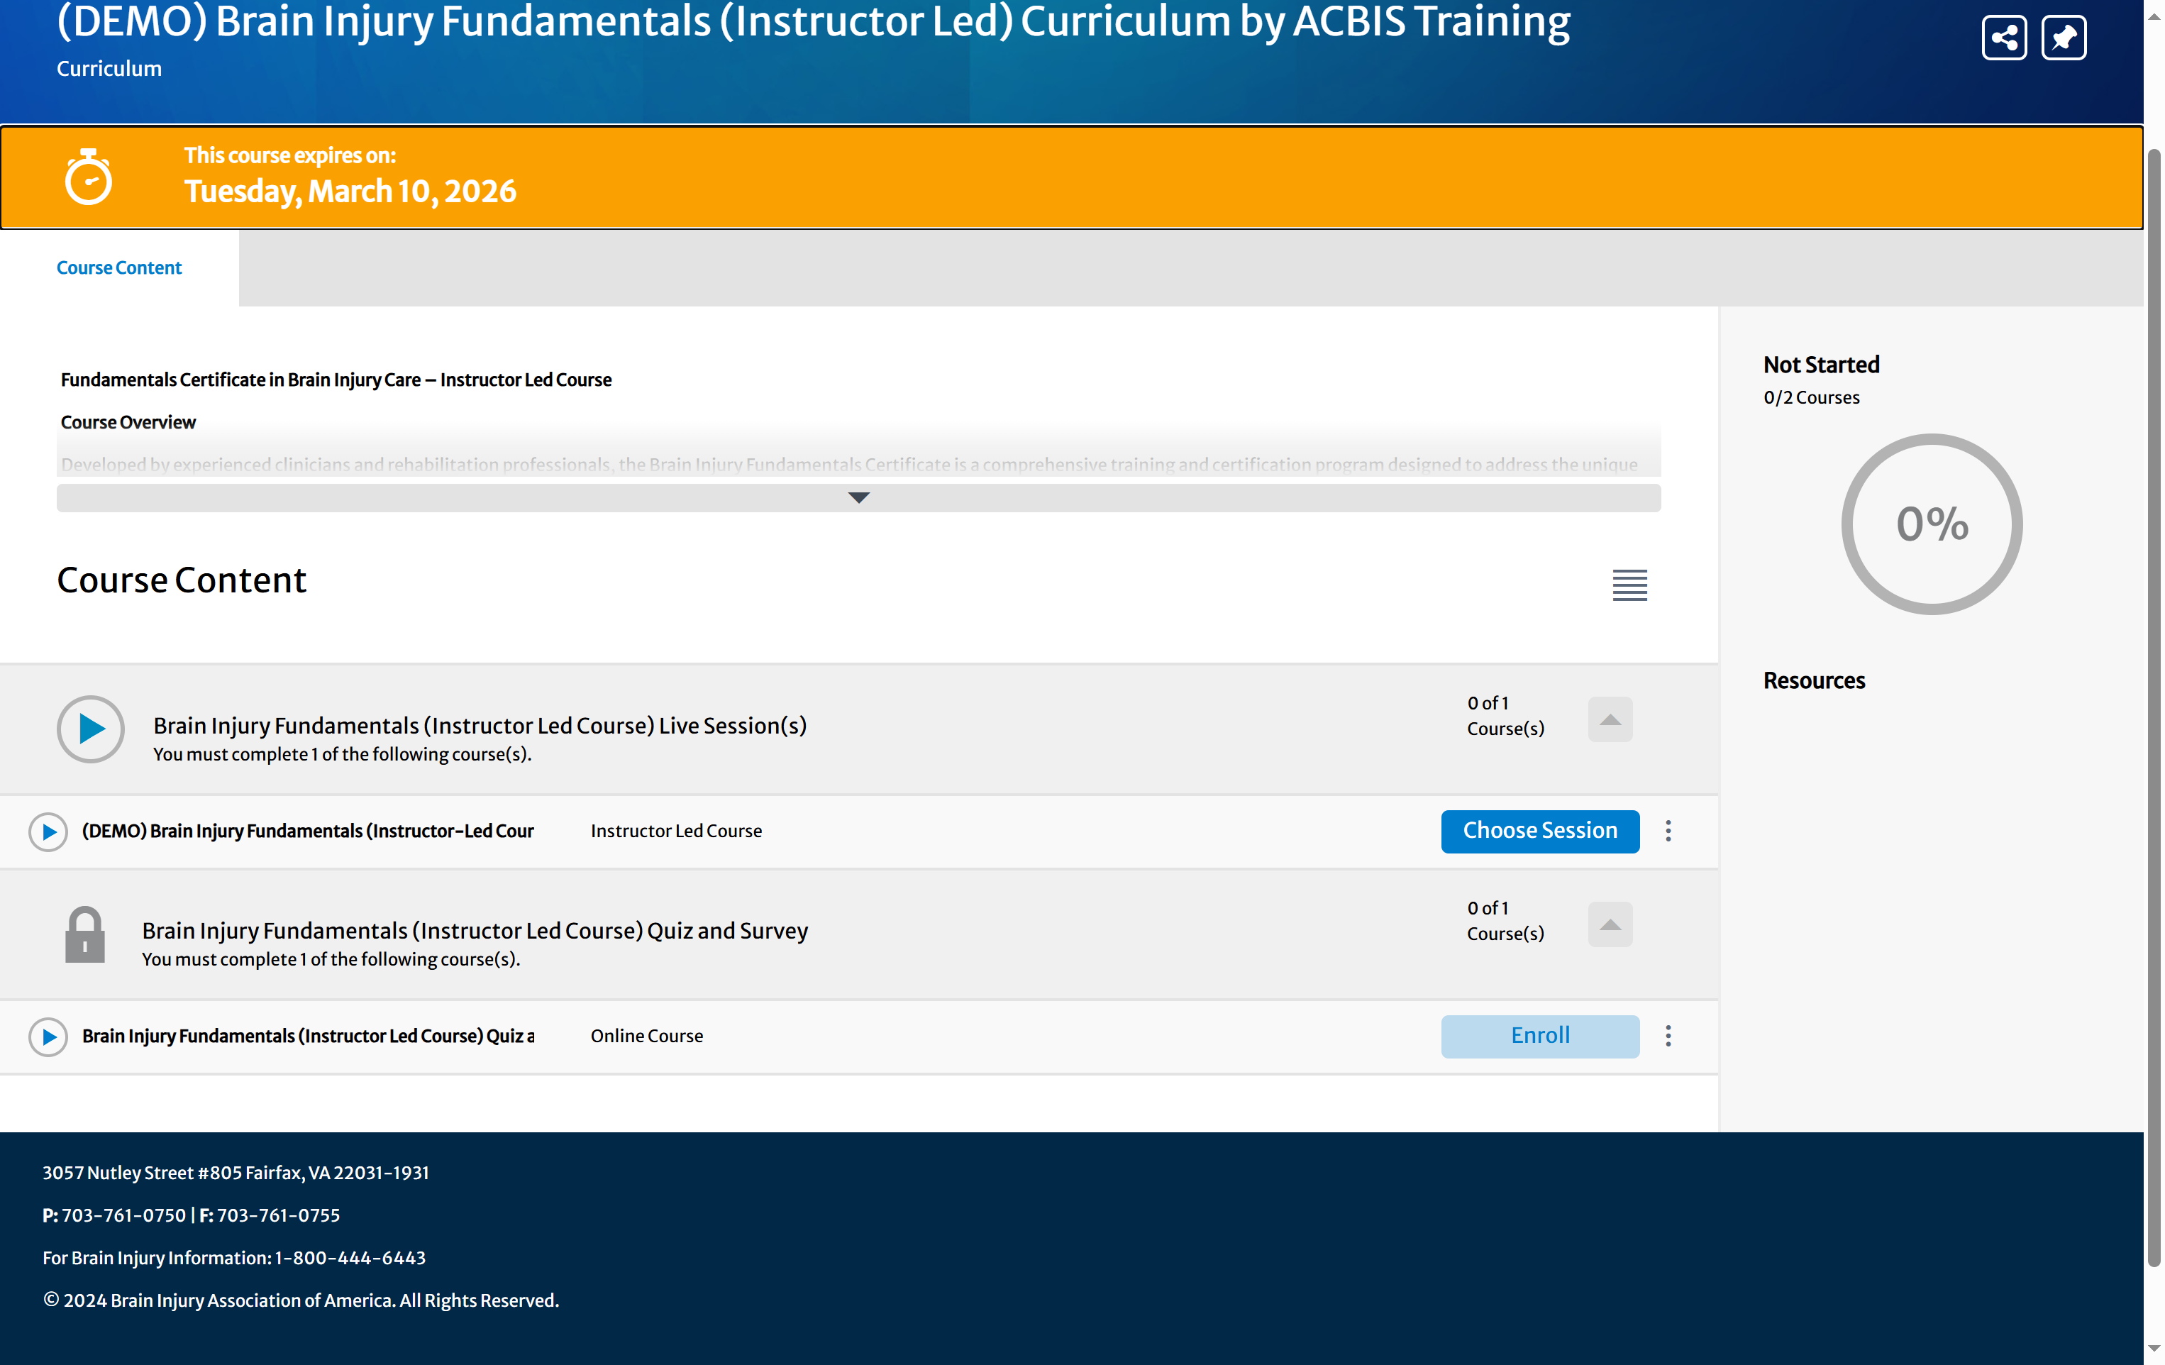Image resolution: width=2165 pixels, height=1365 pixels.
Task: Click the 0/2 Courses text
Action: pos(1811,397)
